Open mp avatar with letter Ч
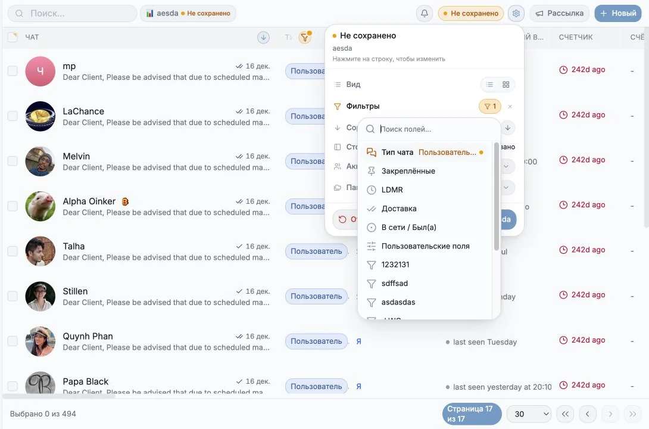The height and width of the screenshot is (429, 649). tap(40, 71)
